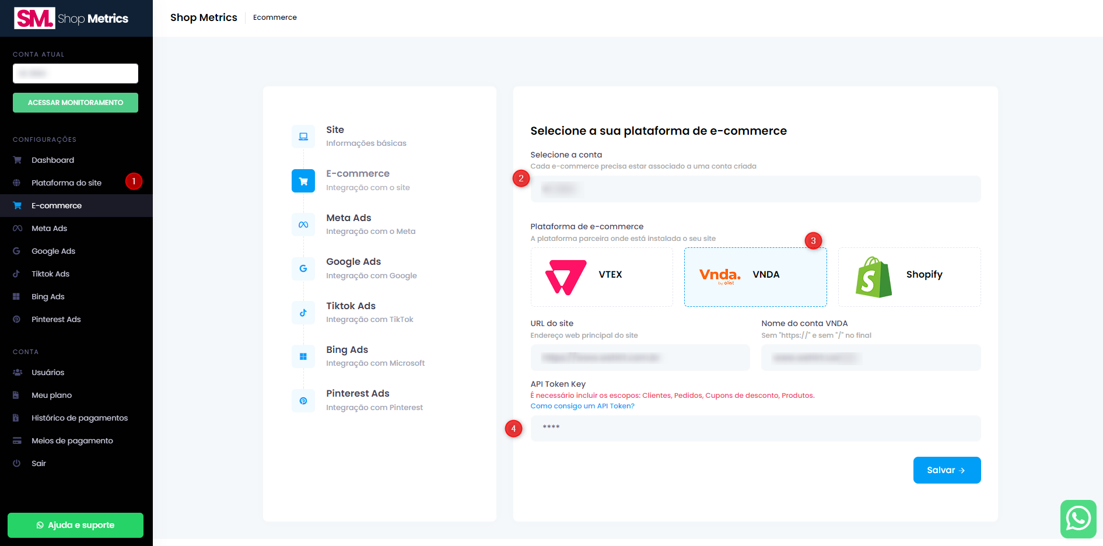Click the Google Ads G step icon
Screen dimensions: 1103x546
point(303,268)
